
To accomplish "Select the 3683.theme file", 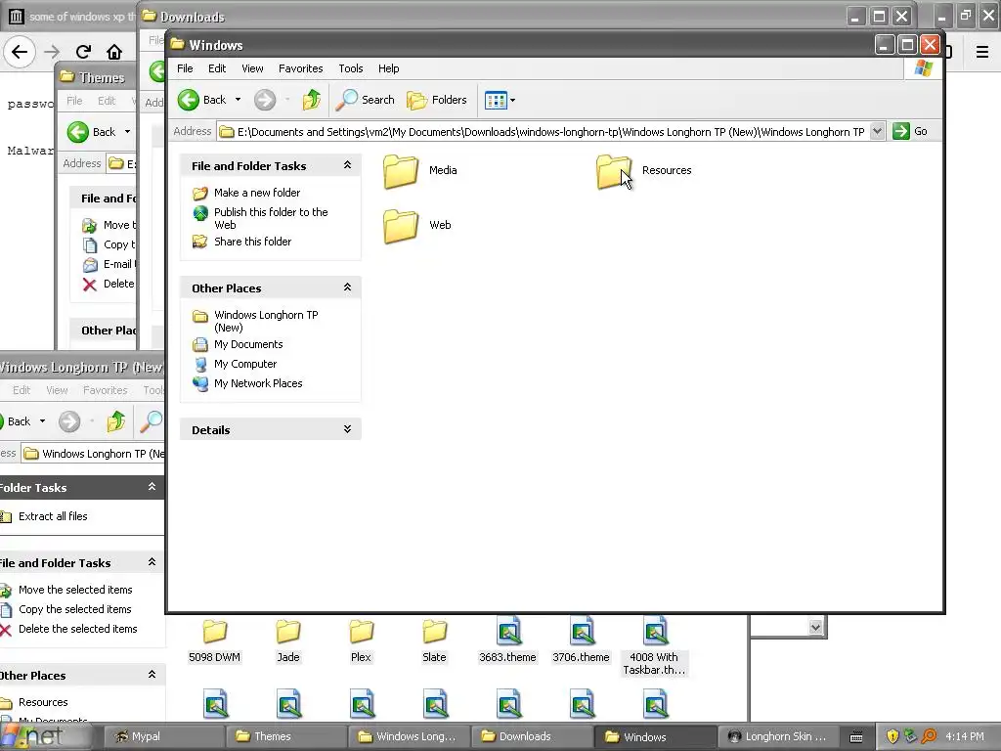I will pyautogui.click(x=508, y=641).
